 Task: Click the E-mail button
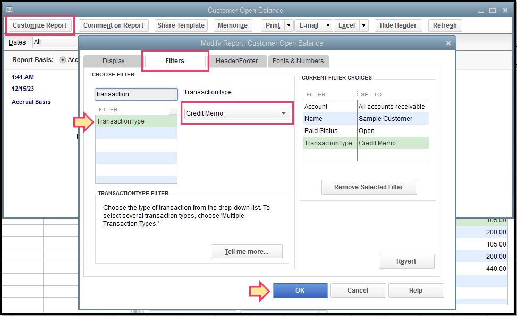pos(309,25)
